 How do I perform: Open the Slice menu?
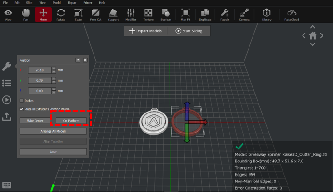pos(29,3)
